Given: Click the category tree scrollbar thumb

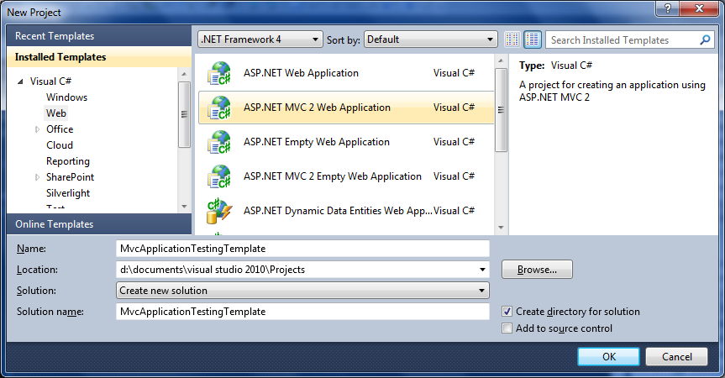Looking at the screenshot, I should tap(184, 114).
